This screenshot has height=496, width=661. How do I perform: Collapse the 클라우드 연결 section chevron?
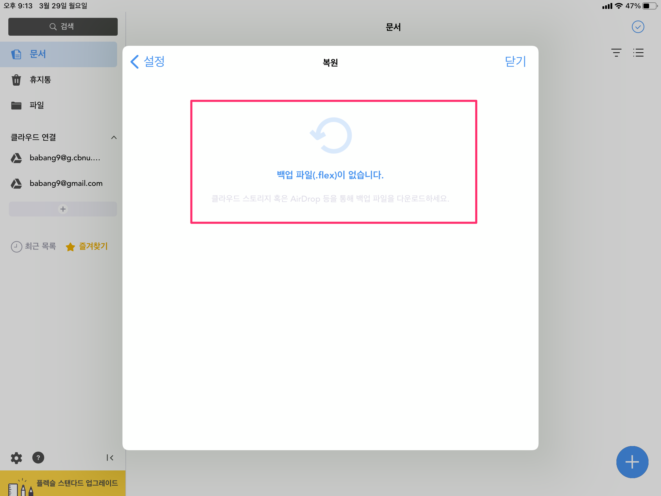114,137
